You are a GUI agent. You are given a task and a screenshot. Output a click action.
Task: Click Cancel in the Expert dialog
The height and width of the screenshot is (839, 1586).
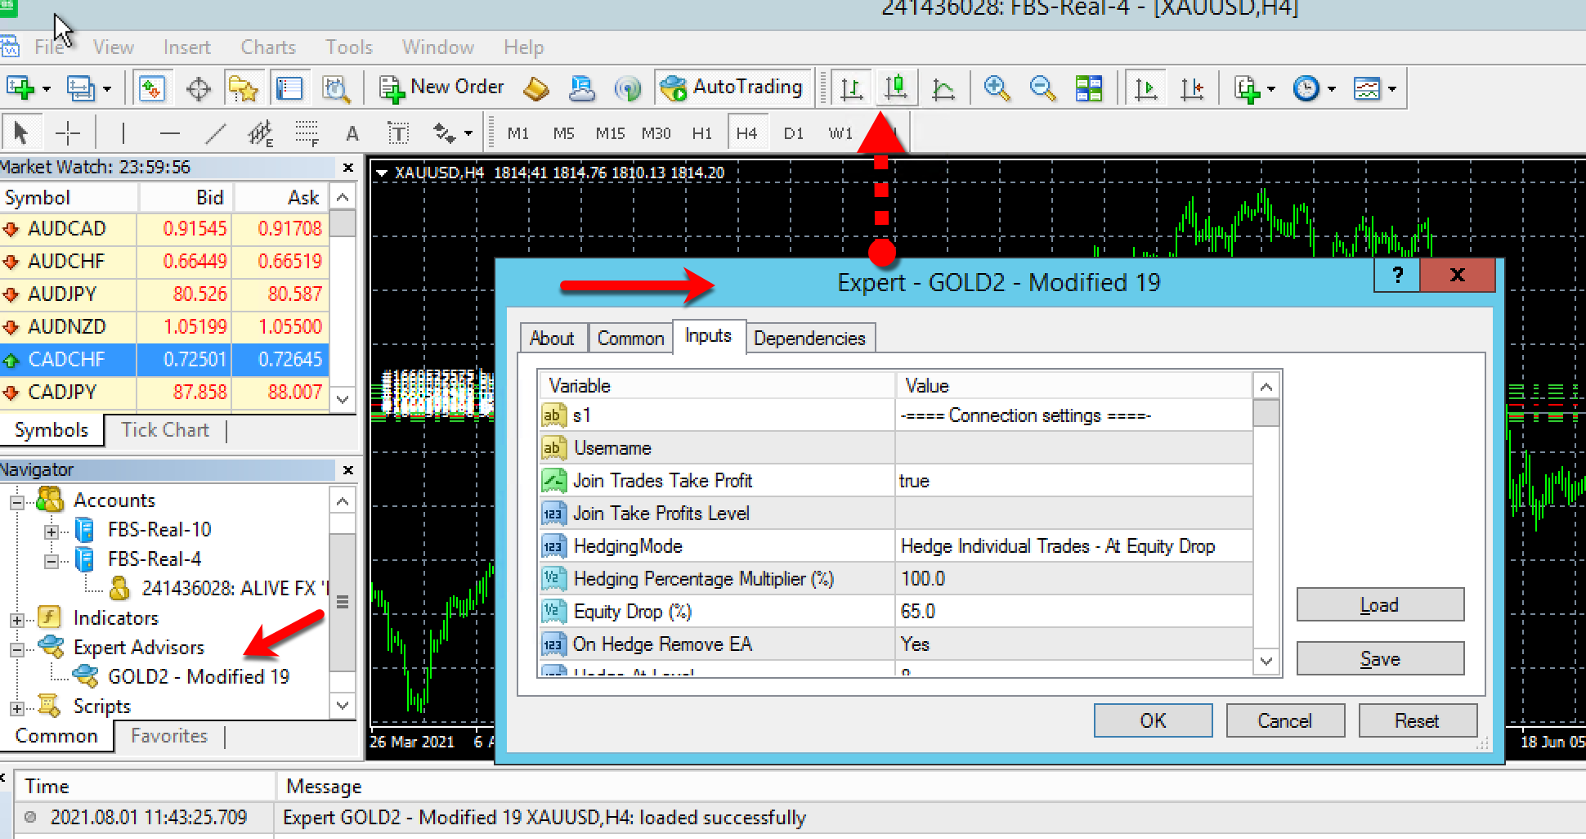[1285, 720]
